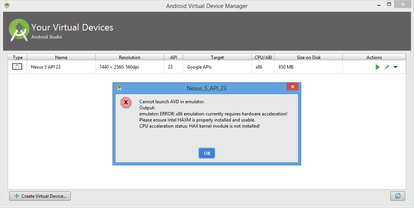This screenshot has width=414, height=208.
Task: Edit the Nexus 5 API 23 device
Action: pos(387,67)
